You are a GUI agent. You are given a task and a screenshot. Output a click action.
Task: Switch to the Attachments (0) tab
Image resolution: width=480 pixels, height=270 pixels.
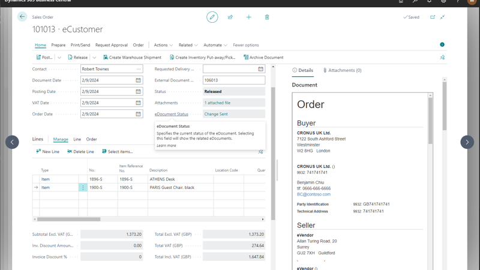[x=343, y=70]
